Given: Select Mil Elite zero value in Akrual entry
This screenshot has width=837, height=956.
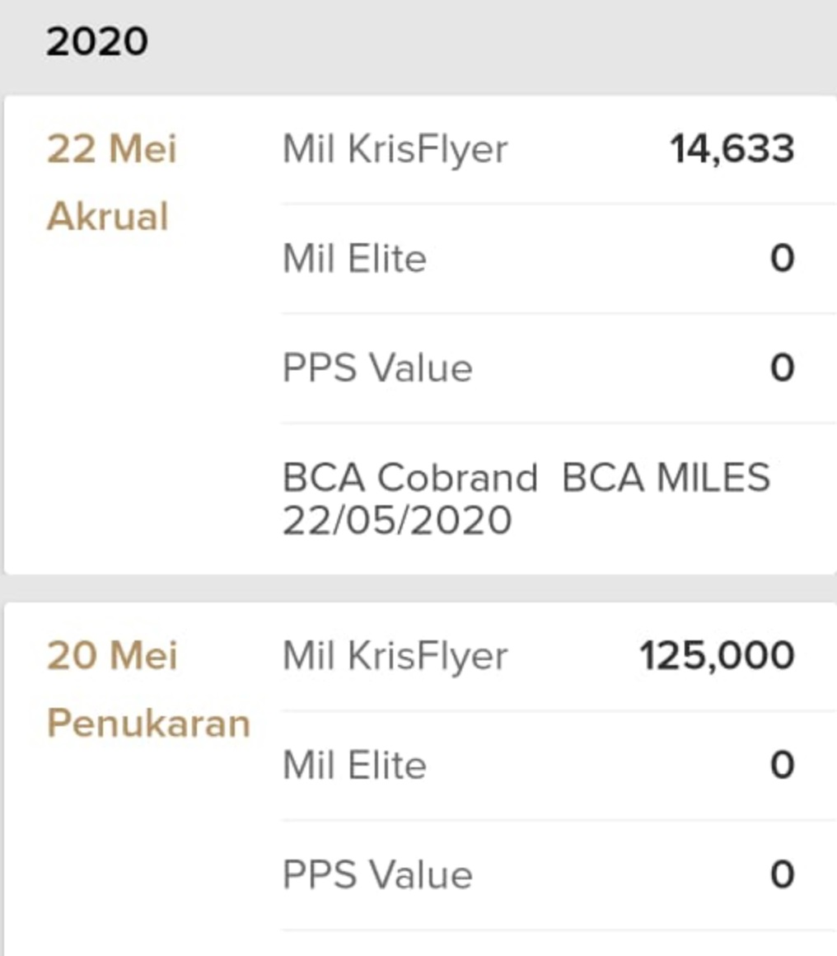Looking at the screenshot, I should 782,259.
